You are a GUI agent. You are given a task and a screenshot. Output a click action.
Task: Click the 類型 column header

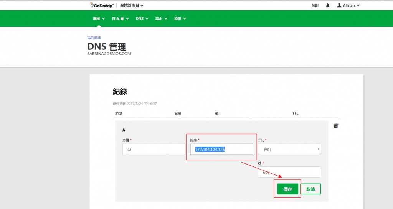tap(118, 113)
